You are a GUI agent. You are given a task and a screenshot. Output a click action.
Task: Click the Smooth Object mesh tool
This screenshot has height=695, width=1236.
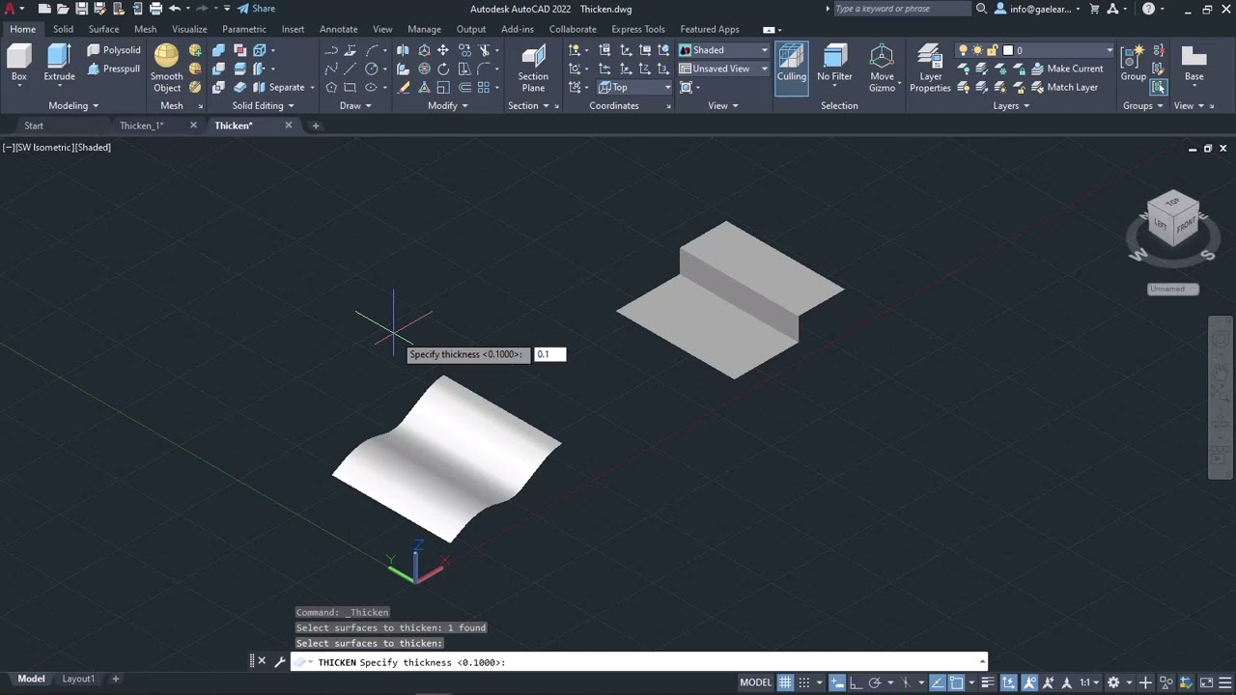point(166,69)
